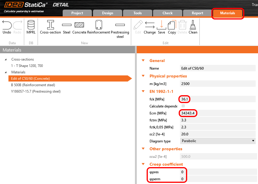
Task: Collapse the EN 1992-1-1 section
Action: coord(143,91)
